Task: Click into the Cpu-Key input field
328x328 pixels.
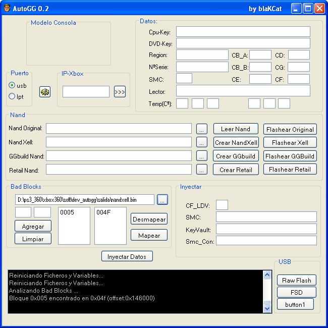Action: [x=243, y=32]
